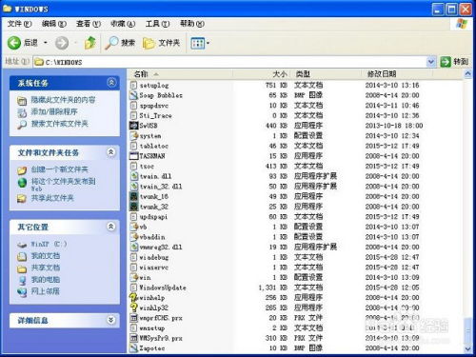Click 隐藏此文件夹的内容 link
The height and width of the screenshot is (357, 476).
click(63, 100)
